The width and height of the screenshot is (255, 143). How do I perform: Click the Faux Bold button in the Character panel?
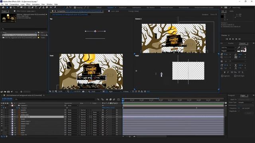coord(225,72)
